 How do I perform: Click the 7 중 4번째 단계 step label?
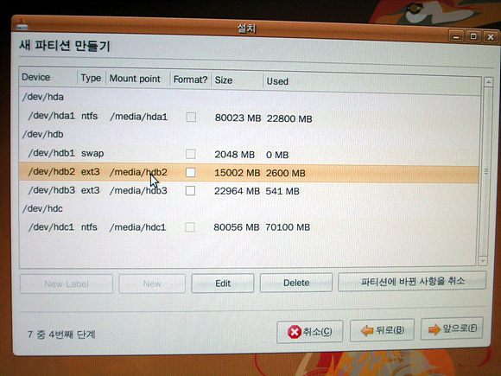click(x=61, y=335)
